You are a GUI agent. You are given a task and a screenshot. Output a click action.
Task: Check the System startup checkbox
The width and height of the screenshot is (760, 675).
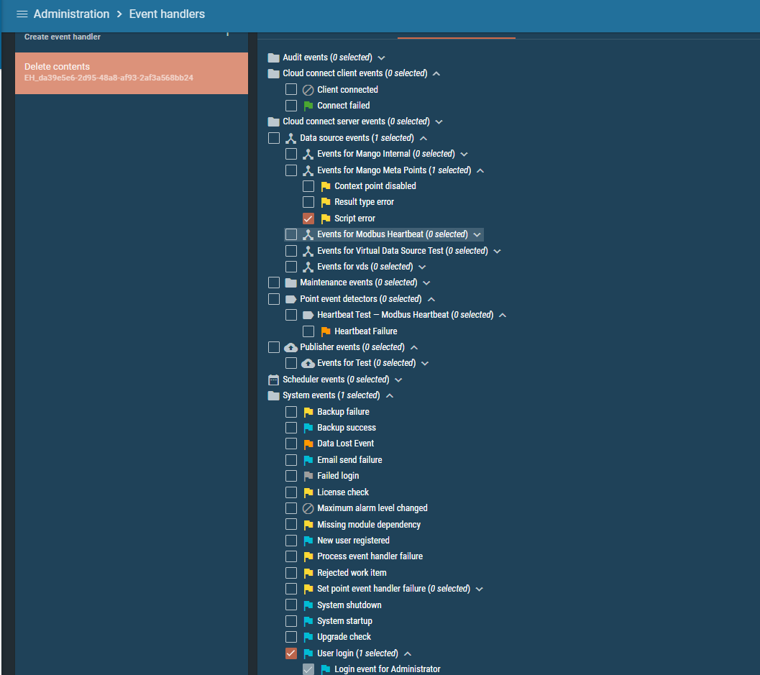(291, 621)
